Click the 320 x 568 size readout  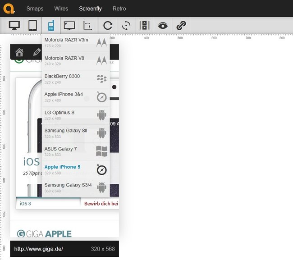point(103,249)
